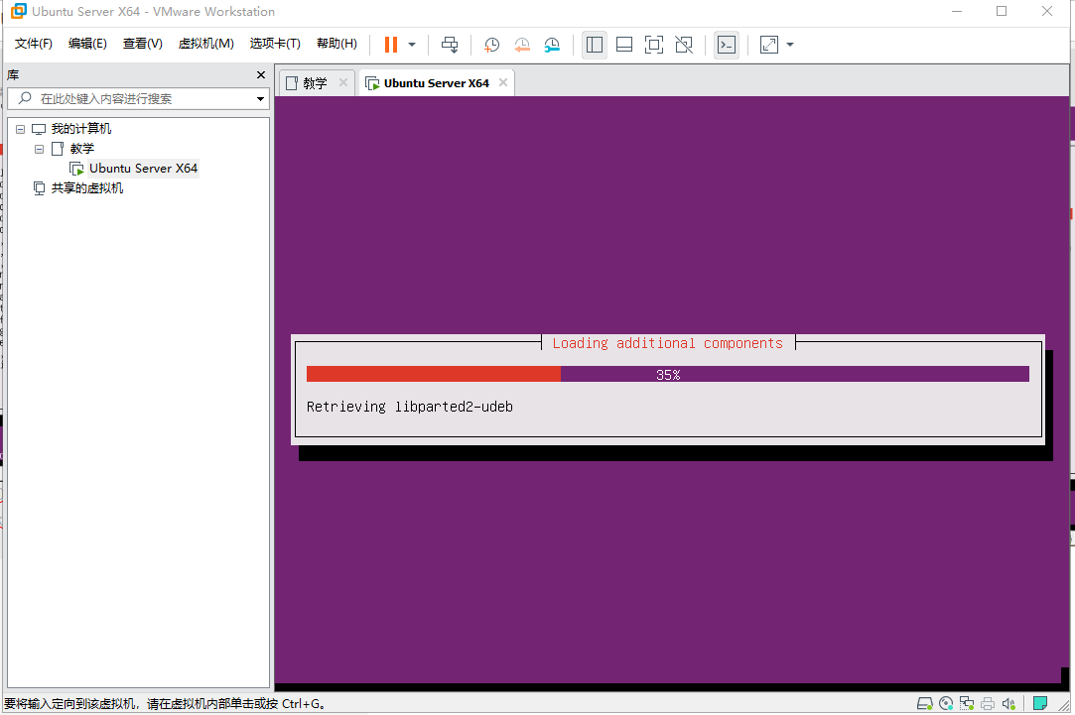Image resolution: width=1075 pixels, height=715 pixels.
Task: Toggle the library sidebar view
Action: pyautogui.click(x=595, y=46)
